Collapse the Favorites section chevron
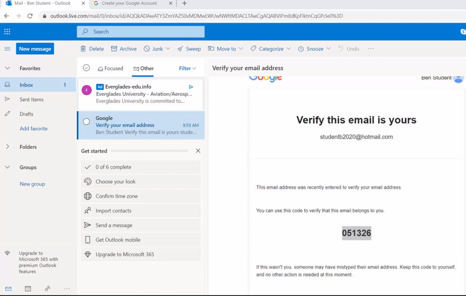Viewport: 466px width, 296px height. 7,68
